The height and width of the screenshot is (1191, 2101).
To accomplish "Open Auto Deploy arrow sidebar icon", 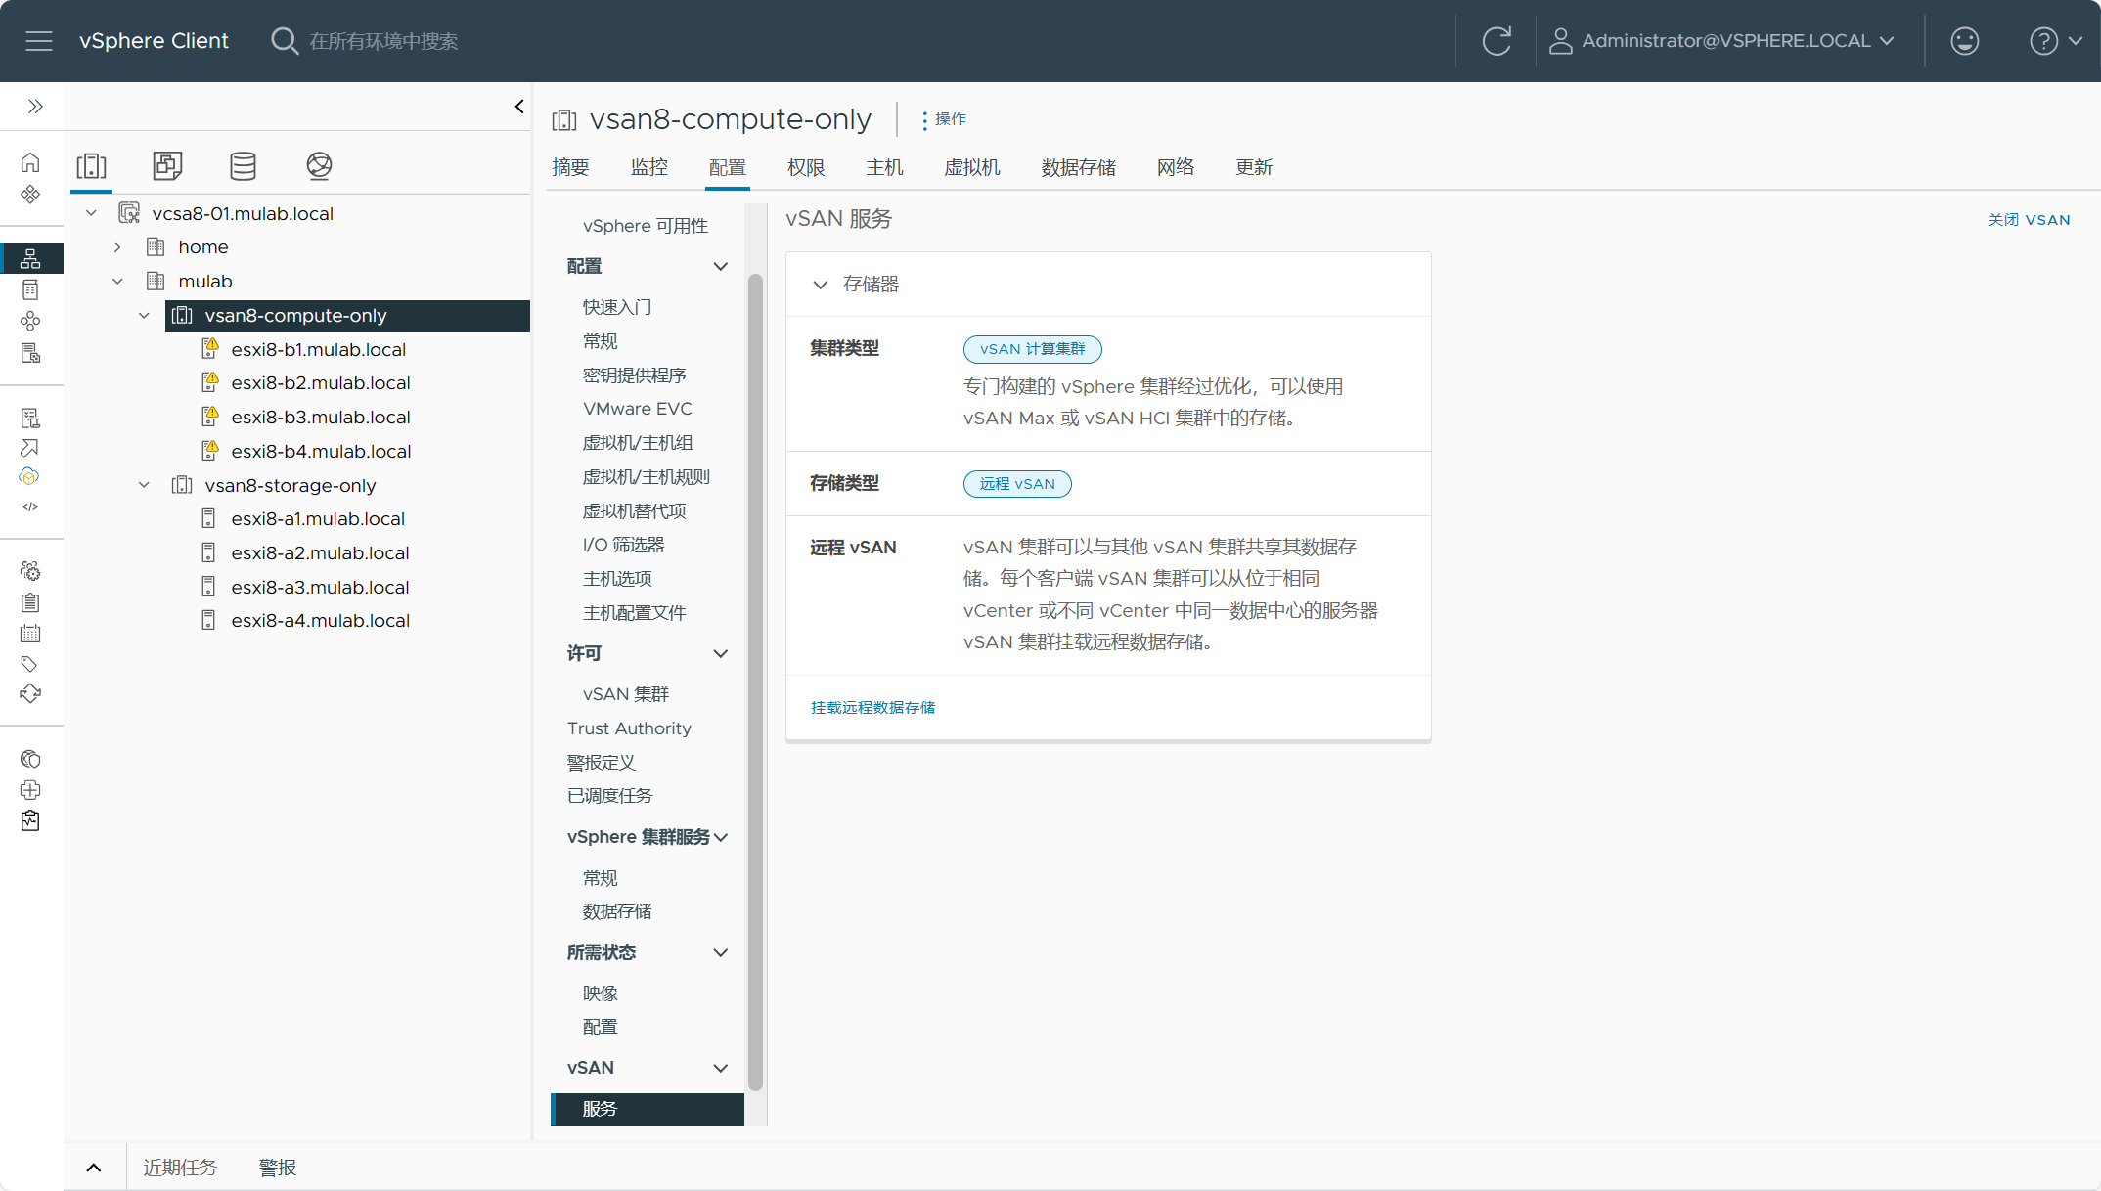I will point(30,448).
